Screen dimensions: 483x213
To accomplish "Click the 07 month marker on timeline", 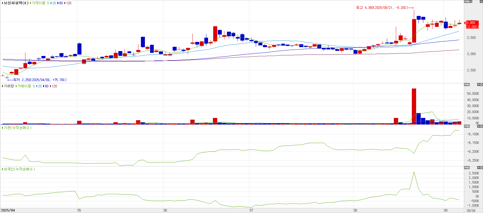I will pyautogui.click(x=251, y=210).
